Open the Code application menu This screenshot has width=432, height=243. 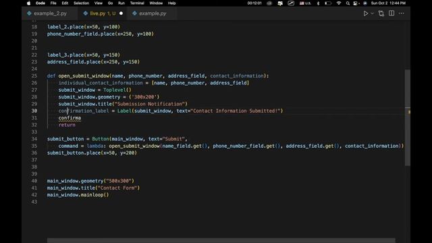40,3
